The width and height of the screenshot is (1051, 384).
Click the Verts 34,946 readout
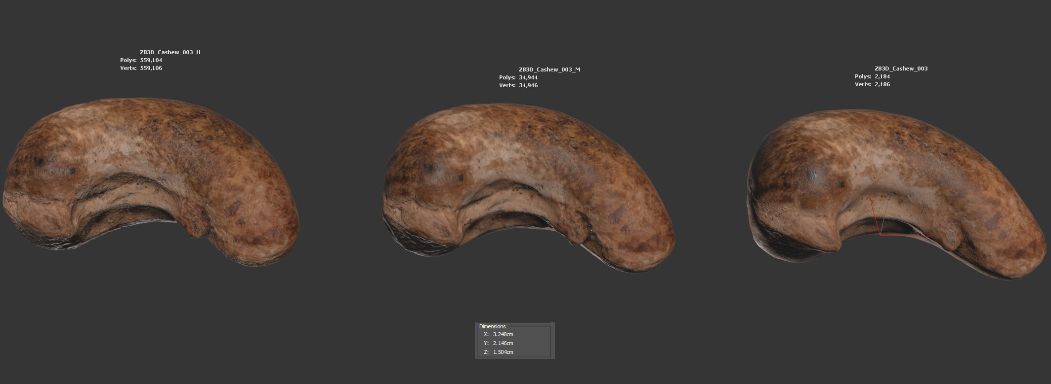[x=528, y=85]
